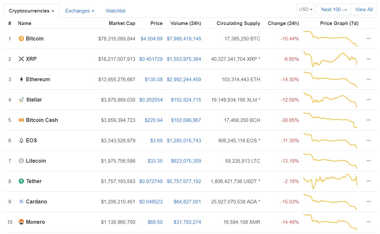Click the XRP logo icon

coord(21,59)
